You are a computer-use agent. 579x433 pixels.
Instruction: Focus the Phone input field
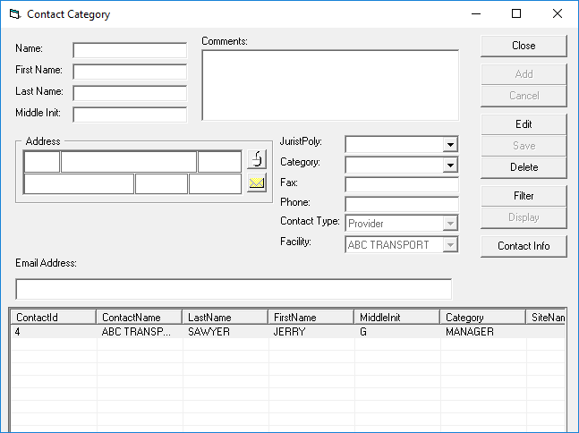tap(402, 204)
